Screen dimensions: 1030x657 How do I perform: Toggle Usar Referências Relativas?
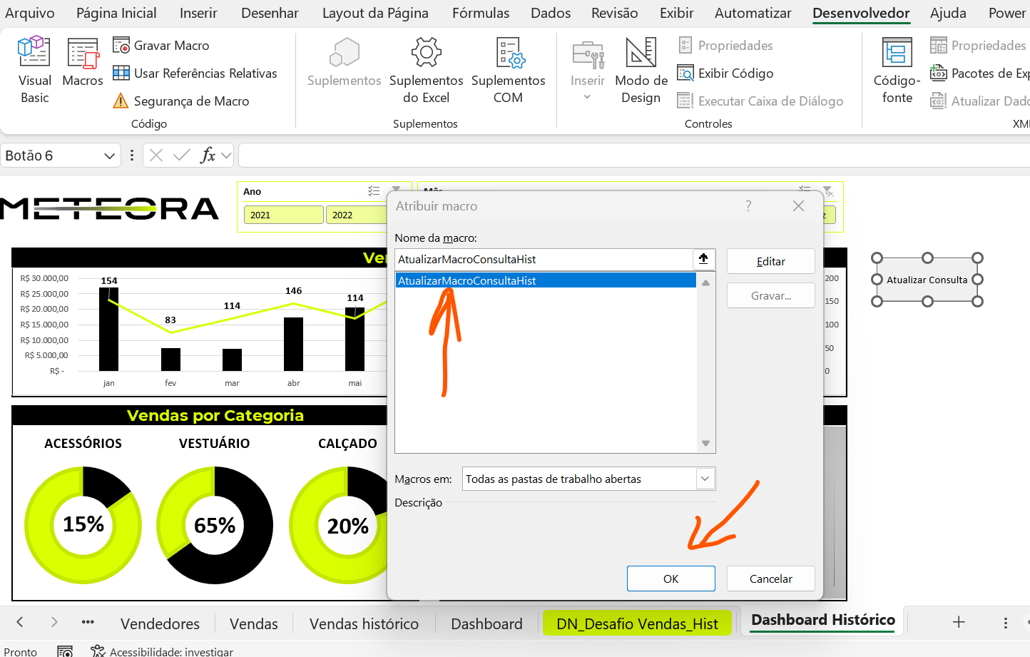pyautogui.click(x=195, y=73)
